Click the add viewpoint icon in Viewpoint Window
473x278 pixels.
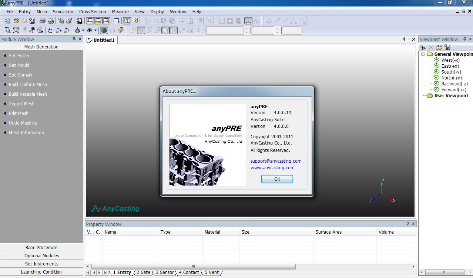click(423, 47)
